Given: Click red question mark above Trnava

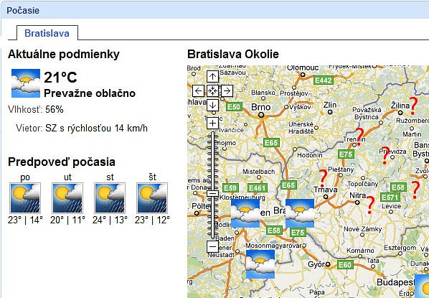Looking at the screenshot, I should click(x=323, y=178).
